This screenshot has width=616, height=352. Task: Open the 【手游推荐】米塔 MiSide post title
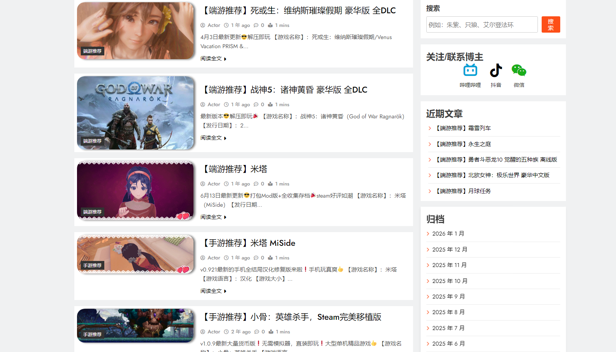point(248,243)
